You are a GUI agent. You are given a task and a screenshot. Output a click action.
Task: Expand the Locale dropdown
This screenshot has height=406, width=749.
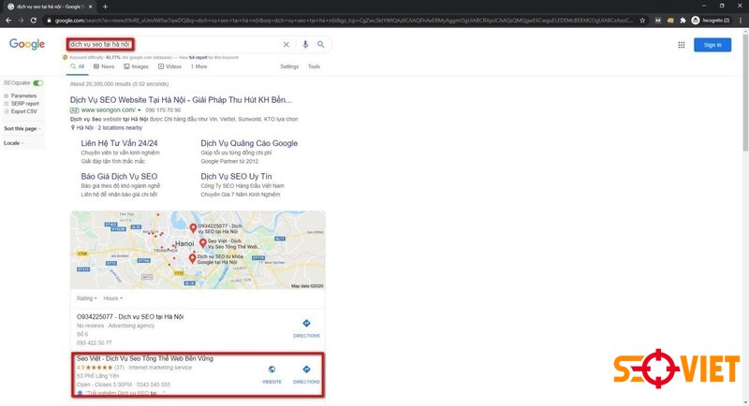[13, 142]
